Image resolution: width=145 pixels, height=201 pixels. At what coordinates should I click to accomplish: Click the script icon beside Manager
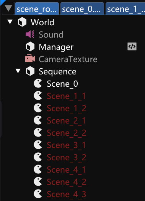[x=132, y=46]
